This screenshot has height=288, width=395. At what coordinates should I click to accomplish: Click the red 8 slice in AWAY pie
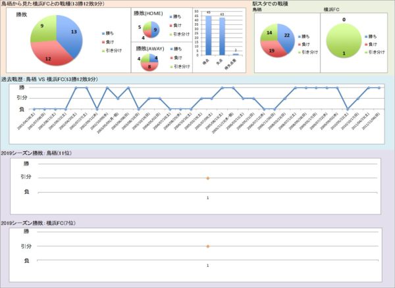(x=149, y=66)
